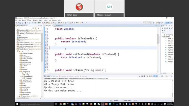Open the Window menu
Image resolution: width=189 pixels, height=106 pixels.
(x=54, y=20)
